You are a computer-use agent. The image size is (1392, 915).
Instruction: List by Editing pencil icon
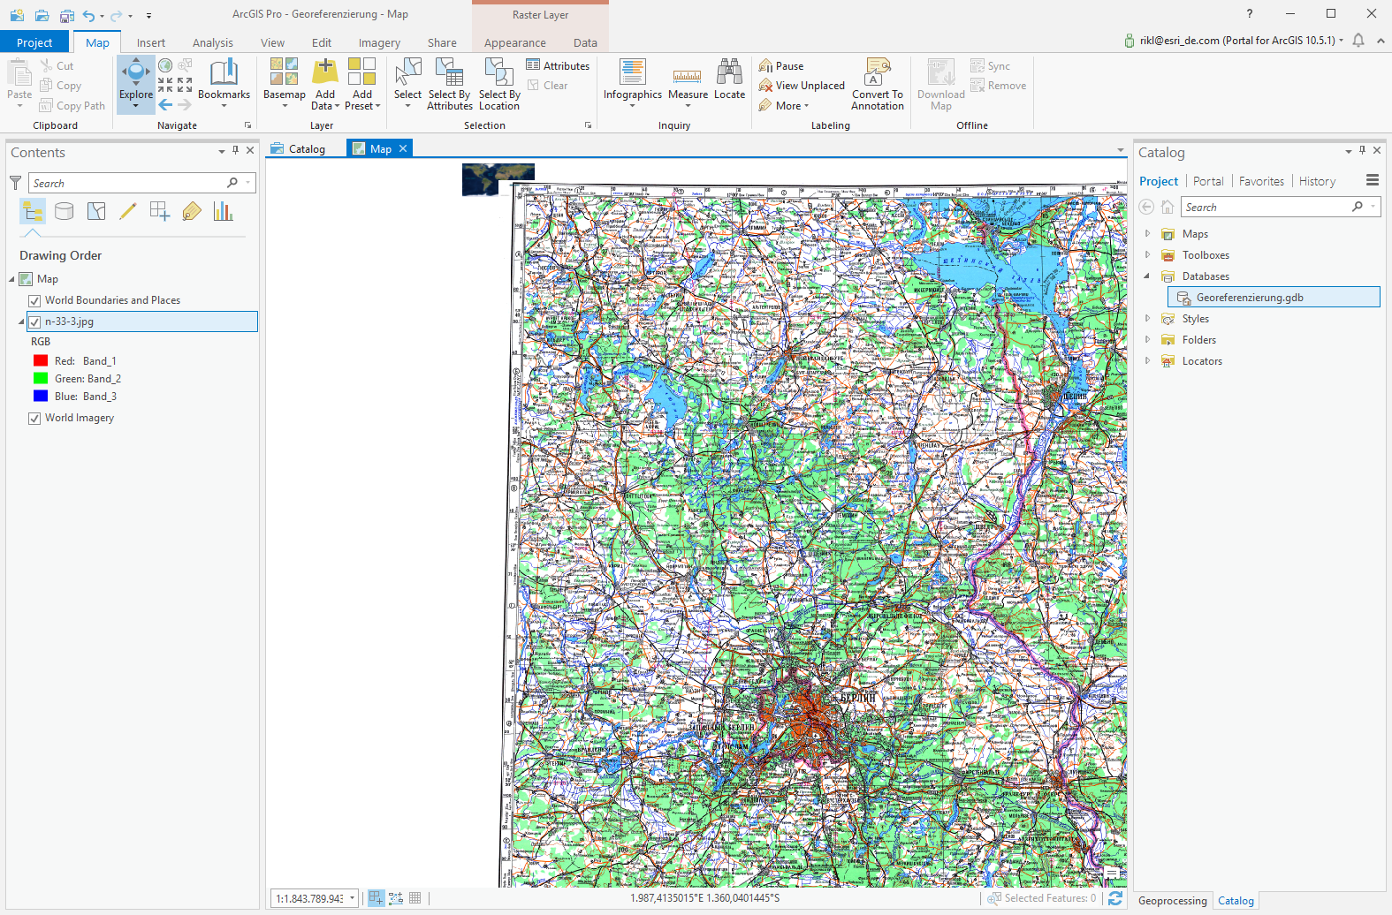[128, 211]
